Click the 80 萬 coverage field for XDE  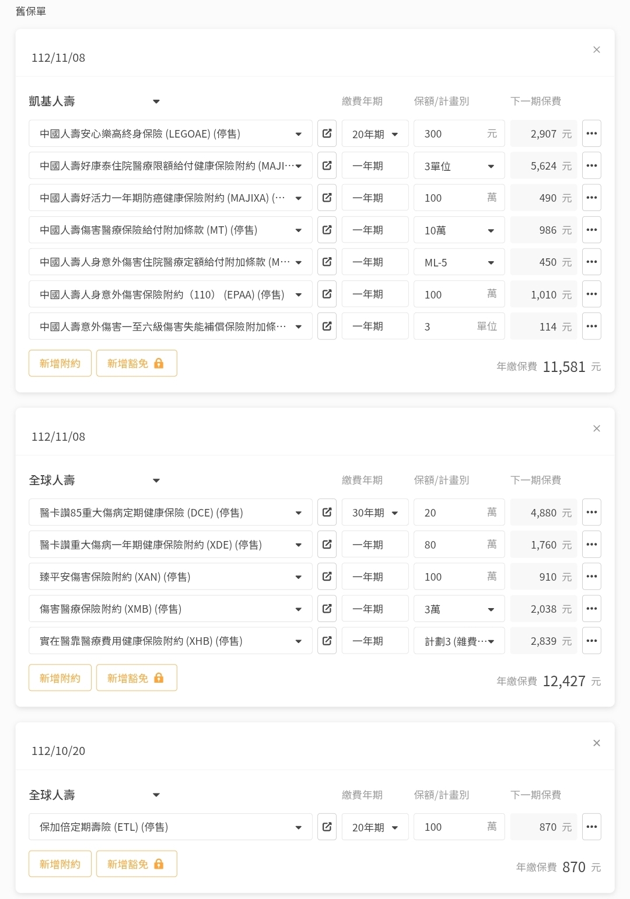(x=452, y=545)
